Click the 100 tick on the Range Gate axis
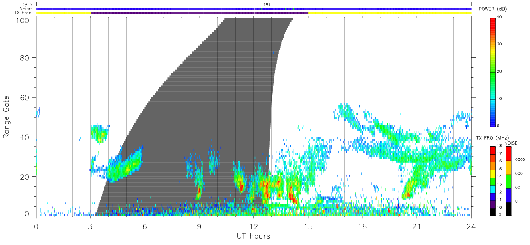 (23, 20)
